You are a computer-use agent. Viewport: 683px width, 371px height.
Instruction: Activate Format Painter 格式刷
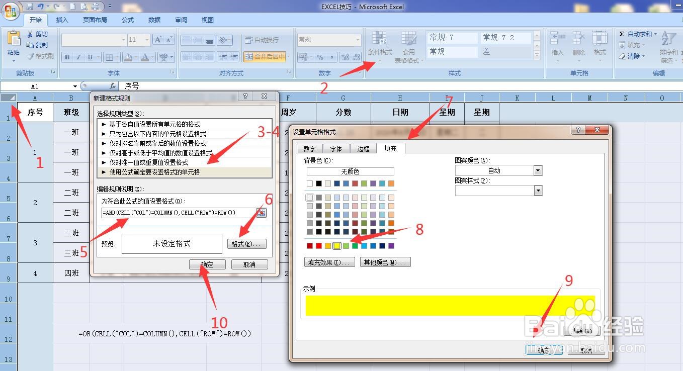click(40, 56)
